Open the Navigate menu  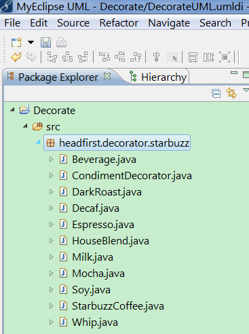(x=169, y=23)
